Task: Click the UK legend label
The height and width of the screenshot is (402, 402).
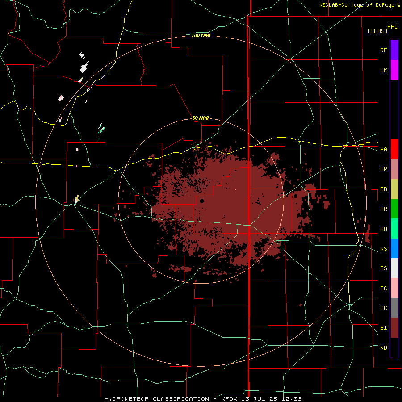Action: coord(383,70)
